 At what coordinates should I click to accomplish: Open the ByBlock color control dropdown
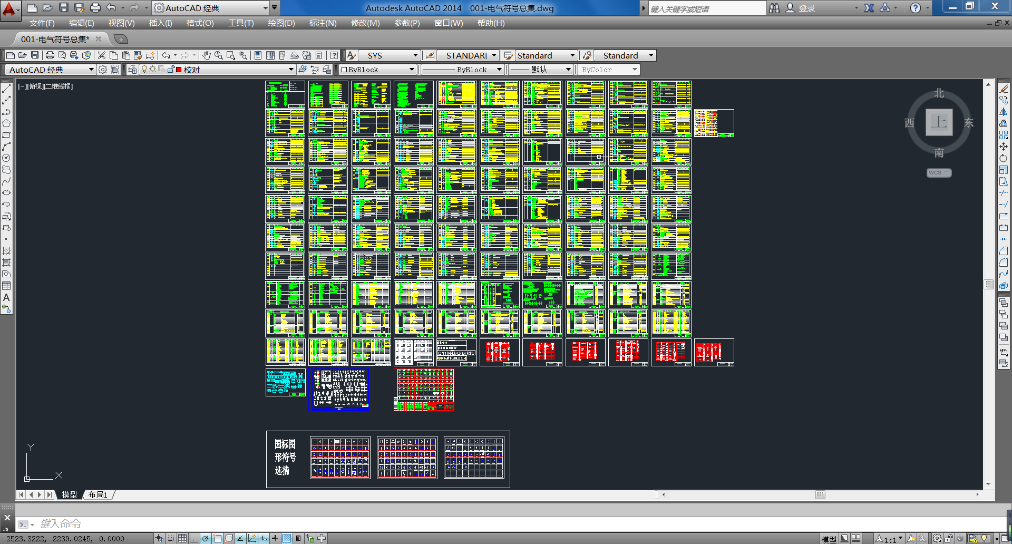tap(412, 70)
